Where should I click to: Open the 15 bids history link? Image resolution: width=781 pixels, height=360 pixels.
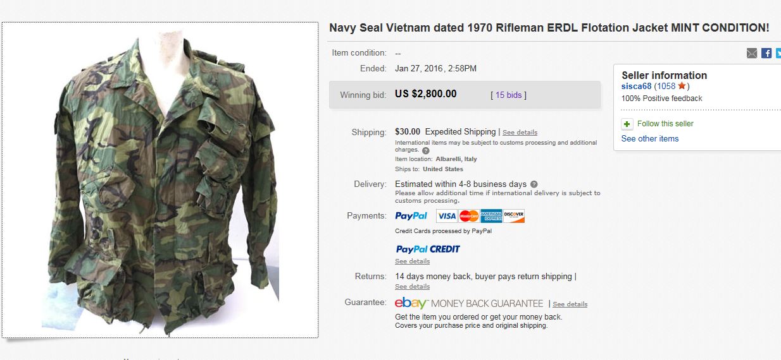tap(508, 95)
